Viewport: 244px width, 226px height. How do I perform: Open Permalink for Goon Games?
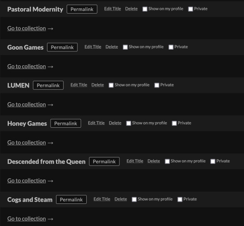pos(62,47)
